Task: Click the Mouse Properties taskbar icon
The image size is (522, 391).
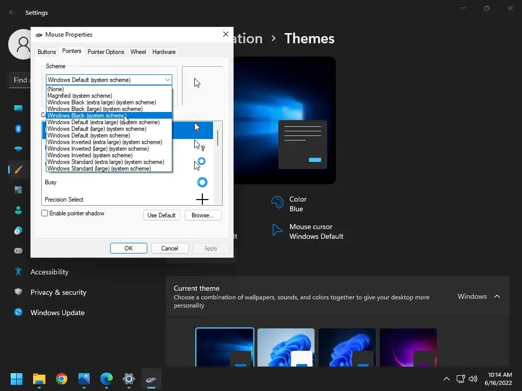Action: click(151, 379)
